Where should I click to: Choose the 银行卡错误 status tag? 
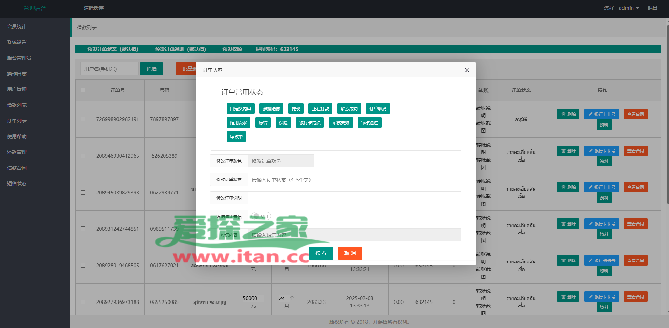(310, 122)
